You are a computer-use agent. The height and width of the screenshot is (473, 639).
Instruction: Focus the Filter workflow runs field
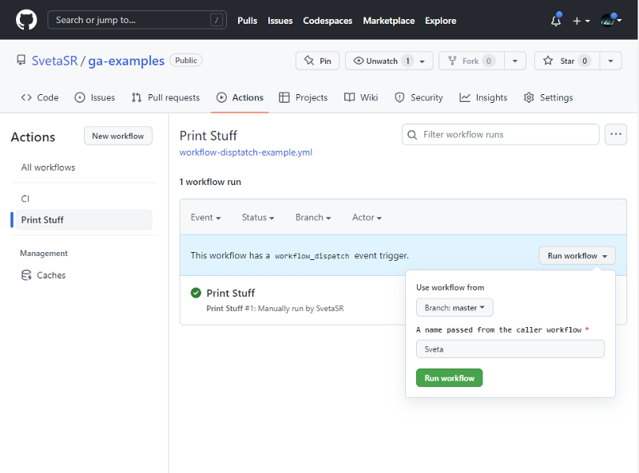(501, 134)
